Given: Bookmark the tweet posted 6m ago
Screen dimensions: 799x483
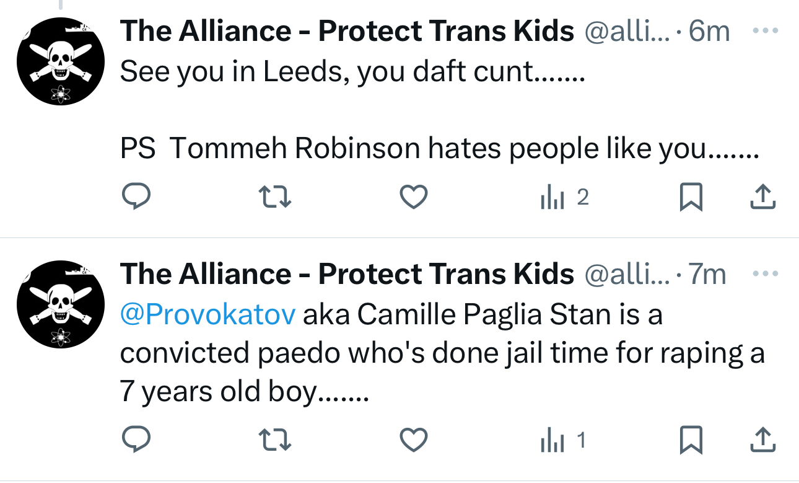Looking at the screenshot, I should (691, 197).
